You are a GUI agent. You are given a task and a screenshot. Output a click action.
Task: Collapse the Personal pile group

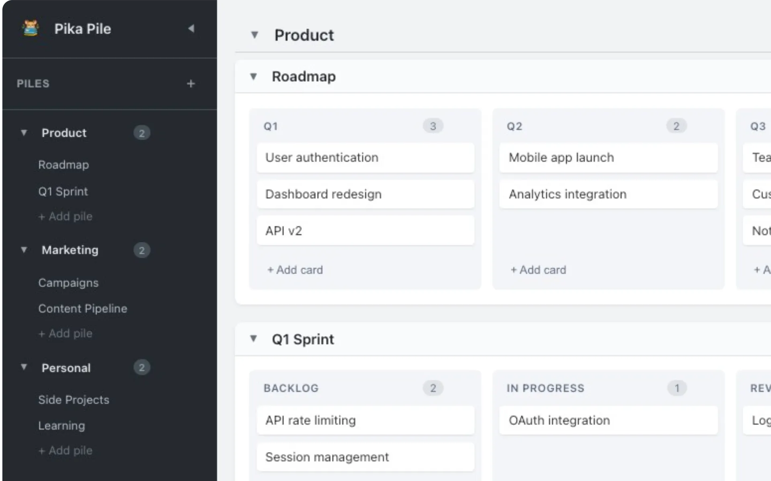pyautogui.click(x=24, y=368)
